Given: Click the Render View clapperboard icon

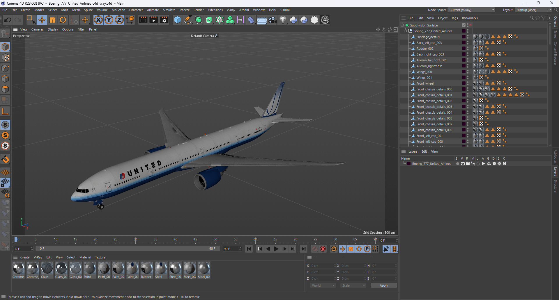Looking at the screenshot, I should point(143,20).
